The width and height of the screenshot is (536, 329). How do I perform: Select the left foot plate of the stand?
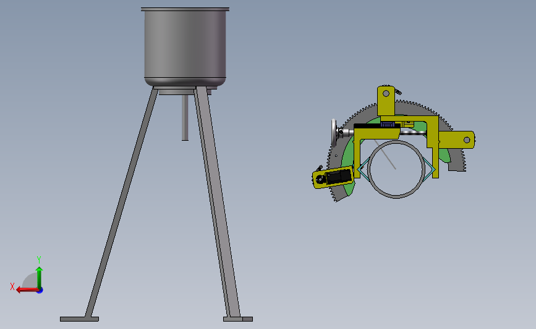coord(79,319)
